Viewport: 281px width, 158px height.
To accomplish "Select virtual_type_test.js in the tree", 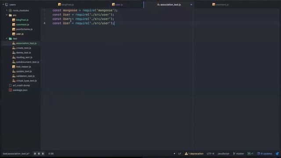I will [26, 81].
